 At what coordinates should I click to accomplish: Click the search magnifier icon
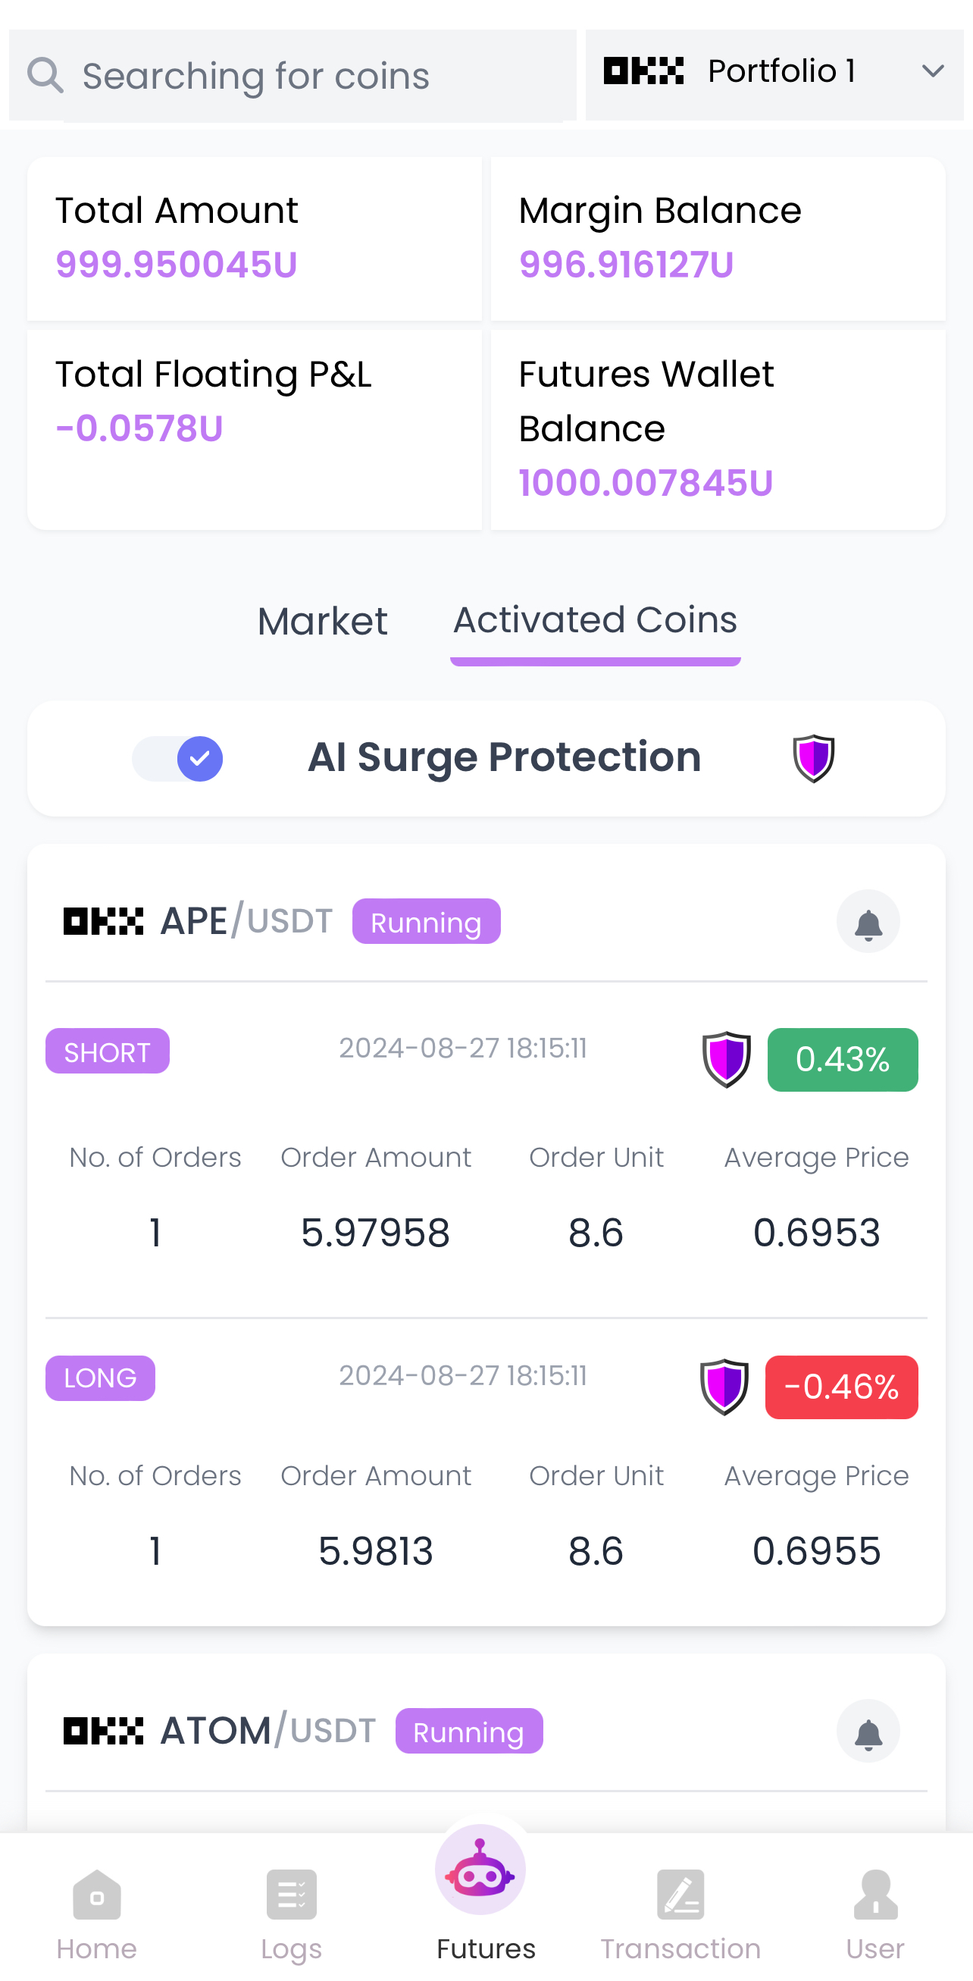(x=45, y=75)
